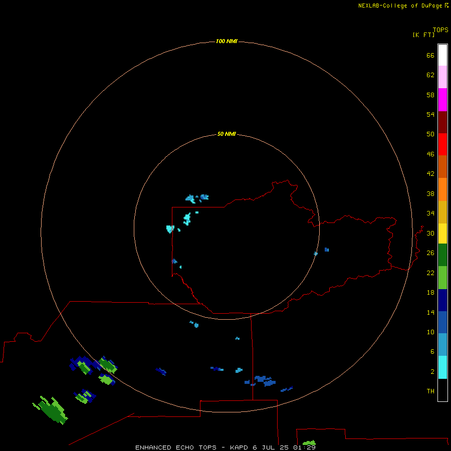The image size is (451, 451).
Task: Pick the magenta swatch on the color bar
Action: point(442,100)
